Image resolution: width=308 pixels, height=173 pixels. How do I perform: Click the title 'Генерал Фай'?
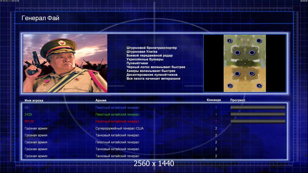coord(40,18)
